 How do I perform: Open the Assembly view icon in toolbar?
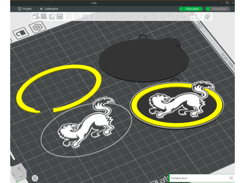point(207,17)
